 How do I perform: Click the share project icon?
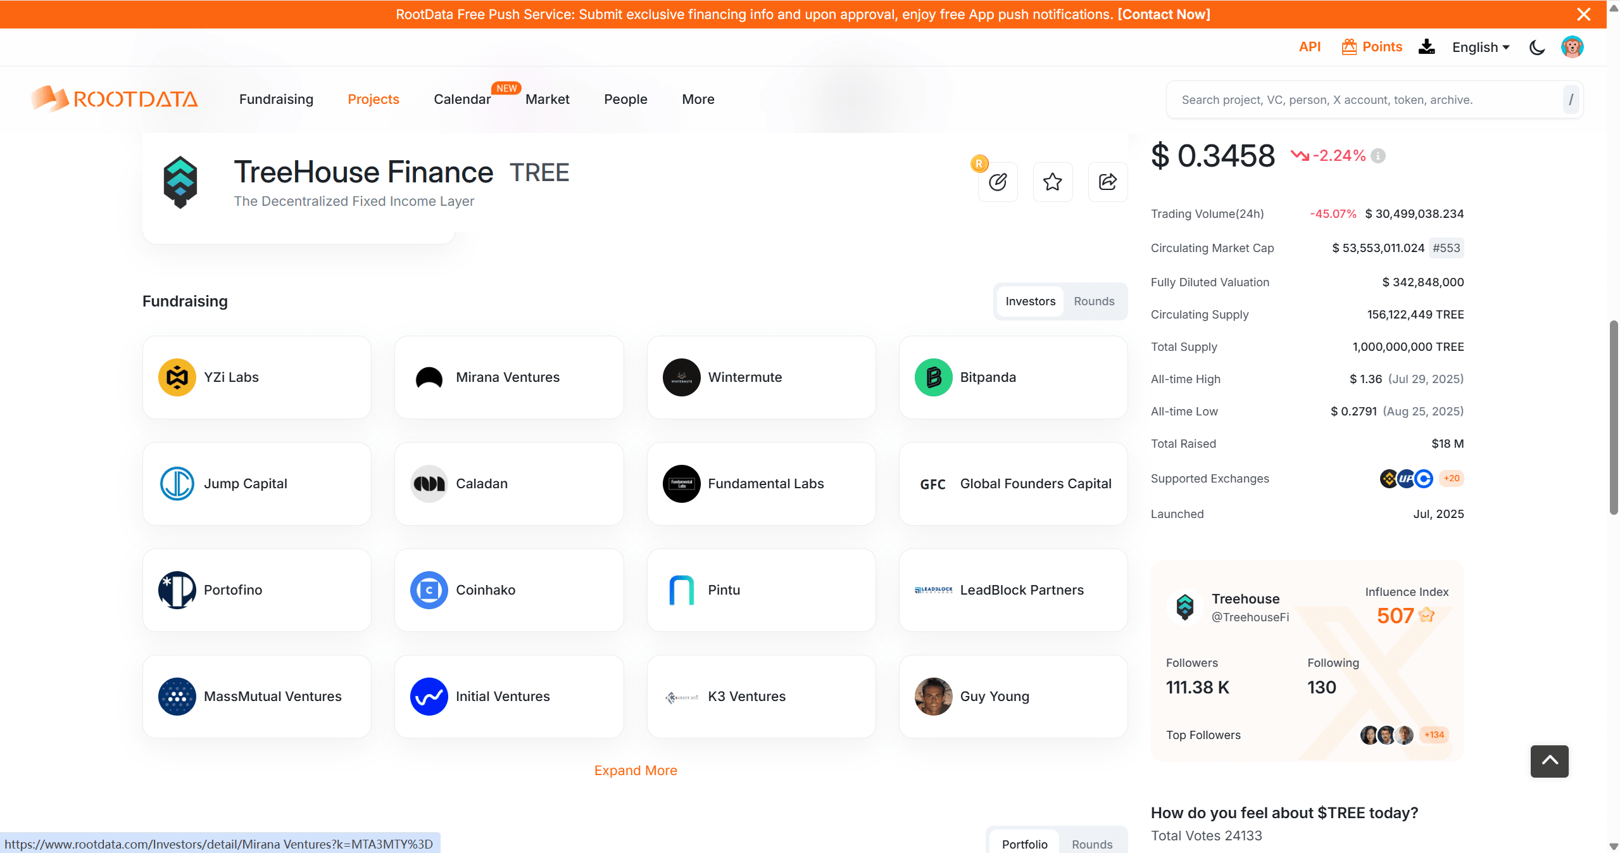pos(1107,182)
